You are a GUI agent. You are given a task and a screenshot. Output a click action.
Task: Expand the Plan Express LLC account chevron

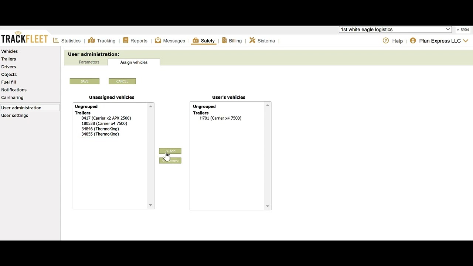point(466,41)
